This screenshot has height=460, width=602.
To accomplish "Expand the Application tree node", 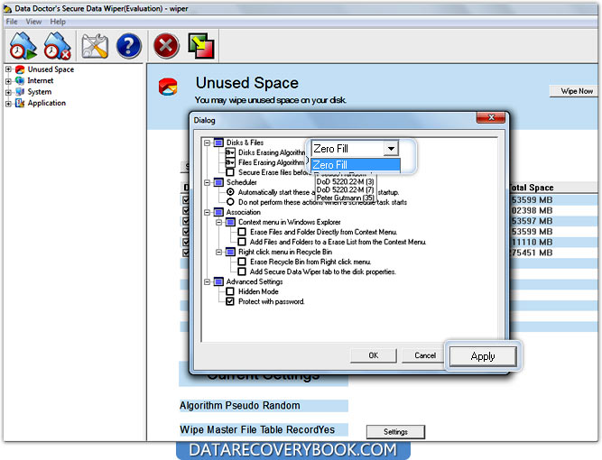I will pyautogui.click(x=8, y=103).
